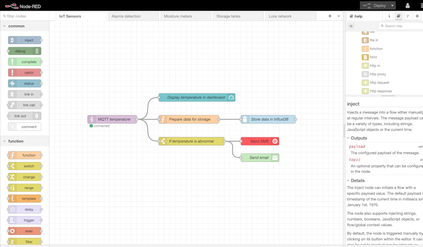The image size is (423, 247).
Task: Open the flow tabs list dropdown
Action: point(338,16)
